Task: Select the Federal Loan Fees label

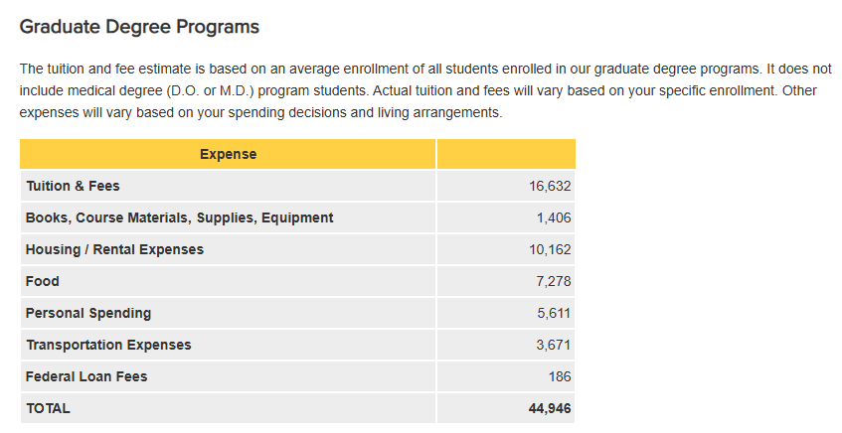Action: point(86,376)
